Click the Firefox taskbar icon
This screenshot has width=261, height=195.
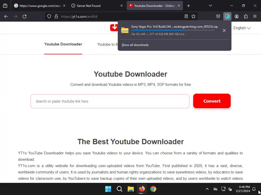click(x=142, y=189)
